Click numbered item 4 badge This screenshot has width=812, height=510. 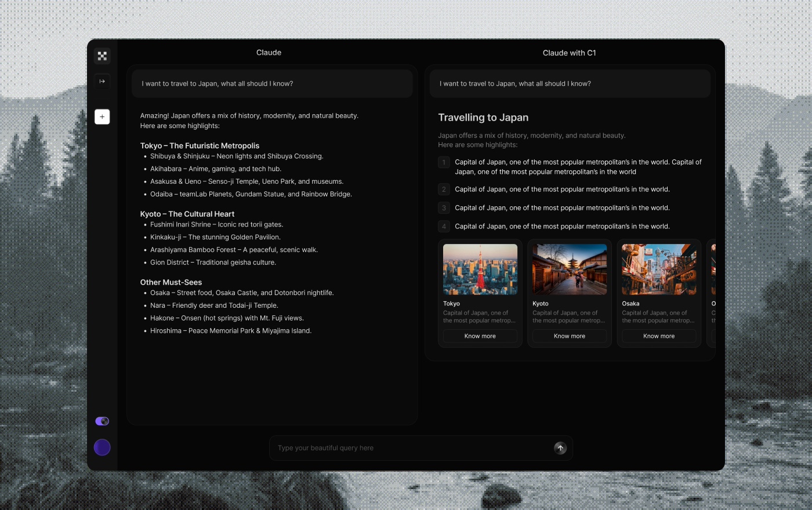coord(444,226)
